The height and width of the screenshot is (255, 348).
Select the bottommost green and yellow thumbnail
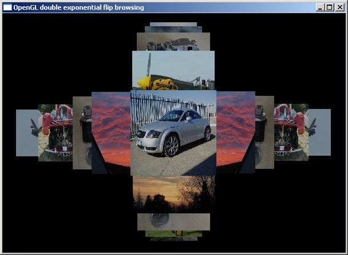click(x=173, y=234)
